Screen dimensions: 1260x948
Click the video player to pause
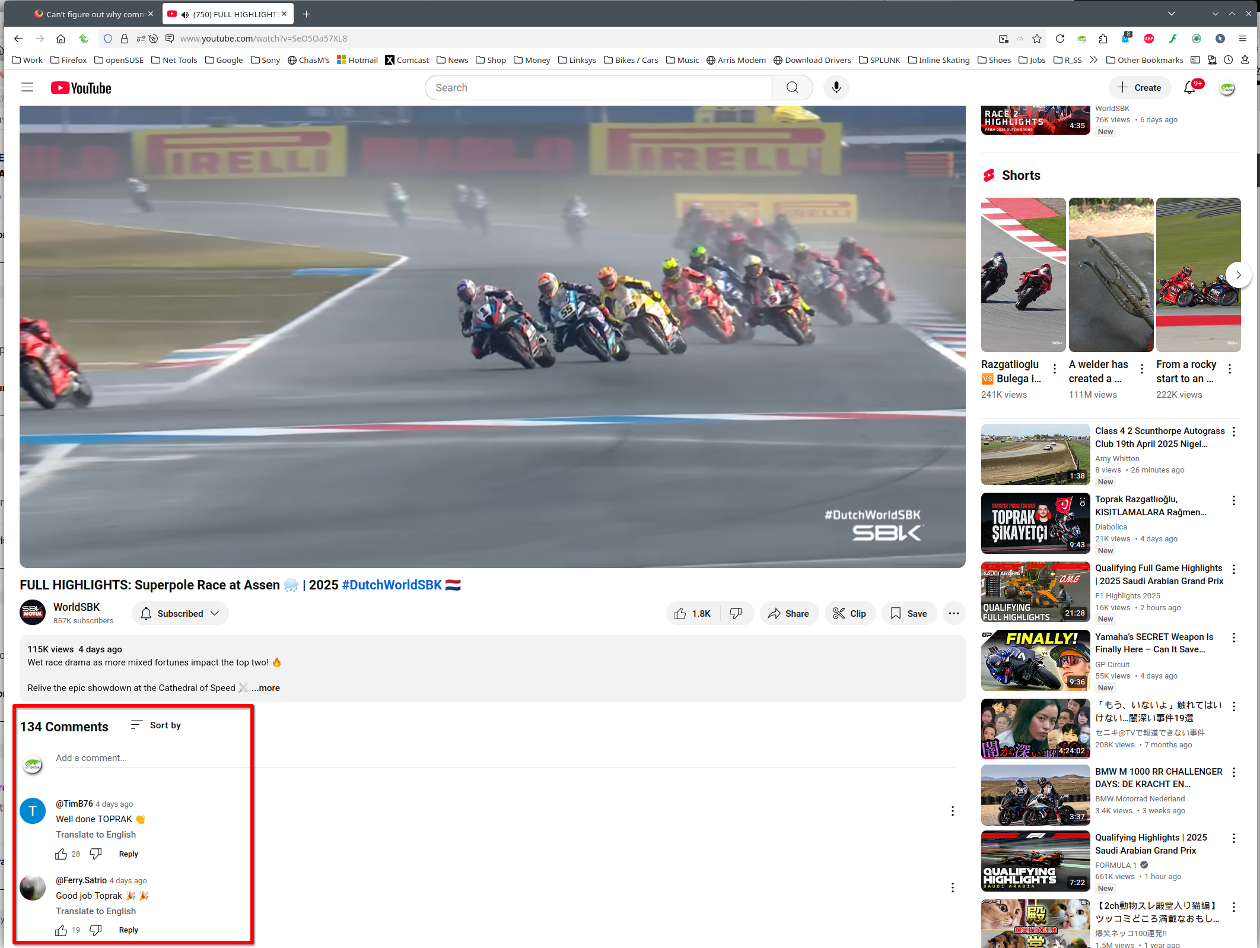pos(492,337)
